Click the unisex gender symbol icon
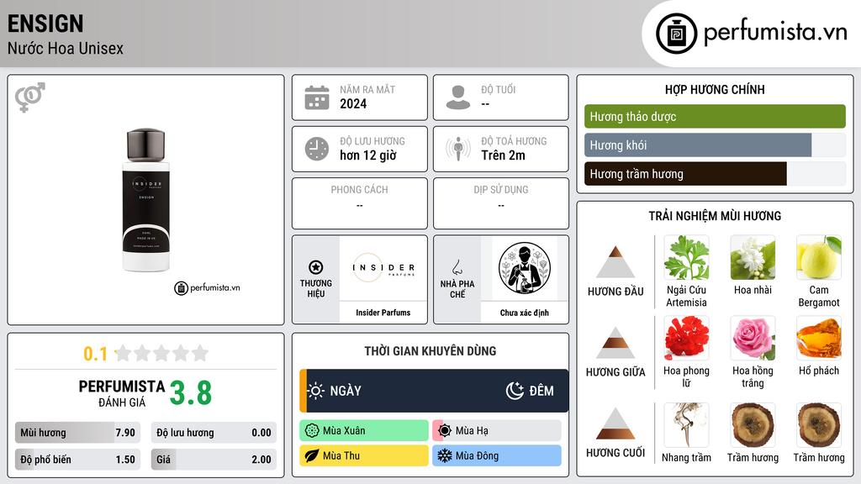 [x=29, y=97]
